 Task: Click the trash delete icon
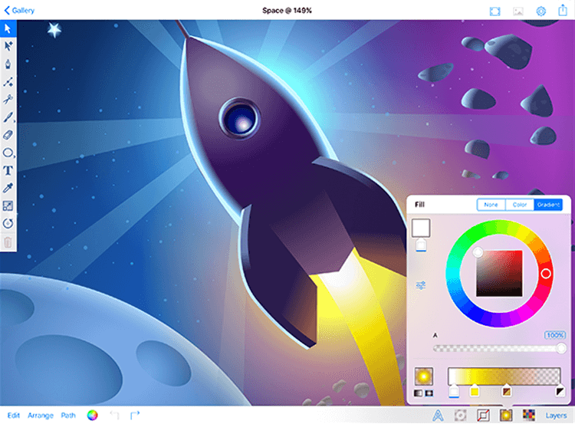pos(8,242)
